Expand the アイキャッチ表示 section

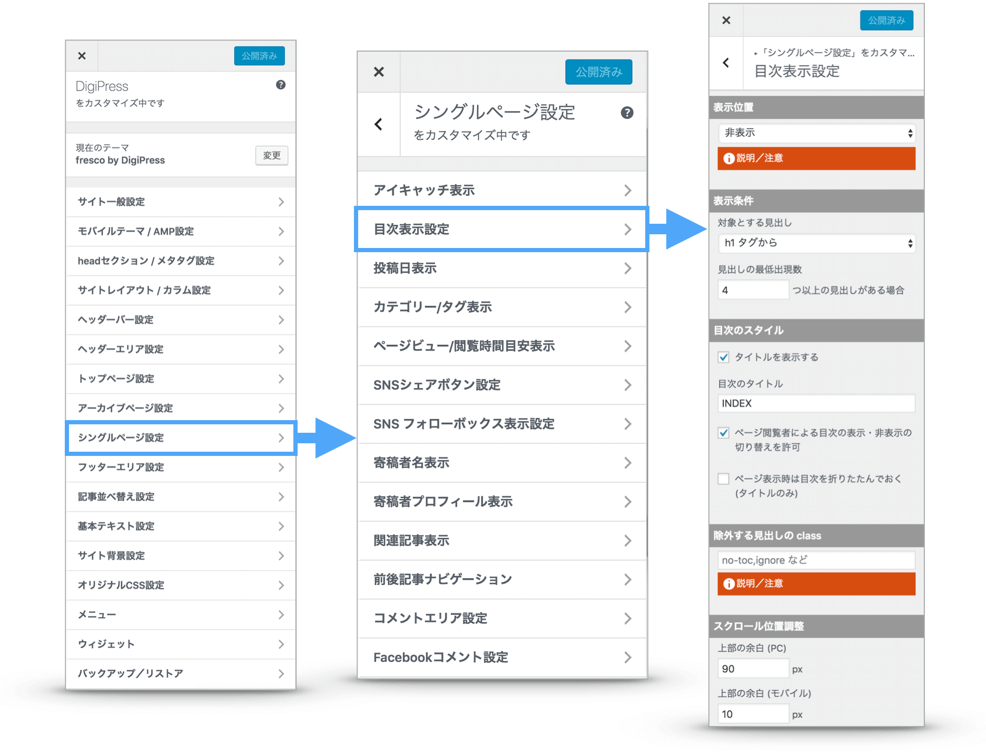[x=501, y=190]
